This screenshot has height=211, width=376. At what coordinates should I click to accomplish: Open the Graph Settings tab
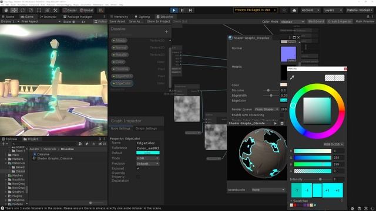click(x=146, y=128)
